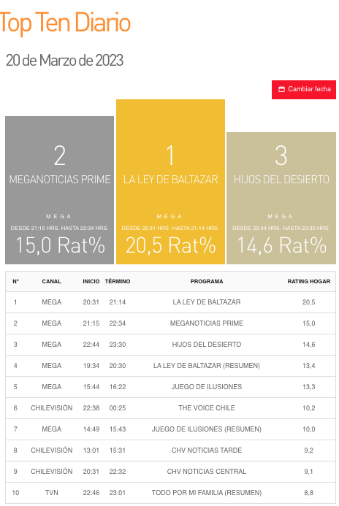The image size is (339, 506).
Task: Open the Cambiar fecha date button
Action: click(x=304, y=89)
